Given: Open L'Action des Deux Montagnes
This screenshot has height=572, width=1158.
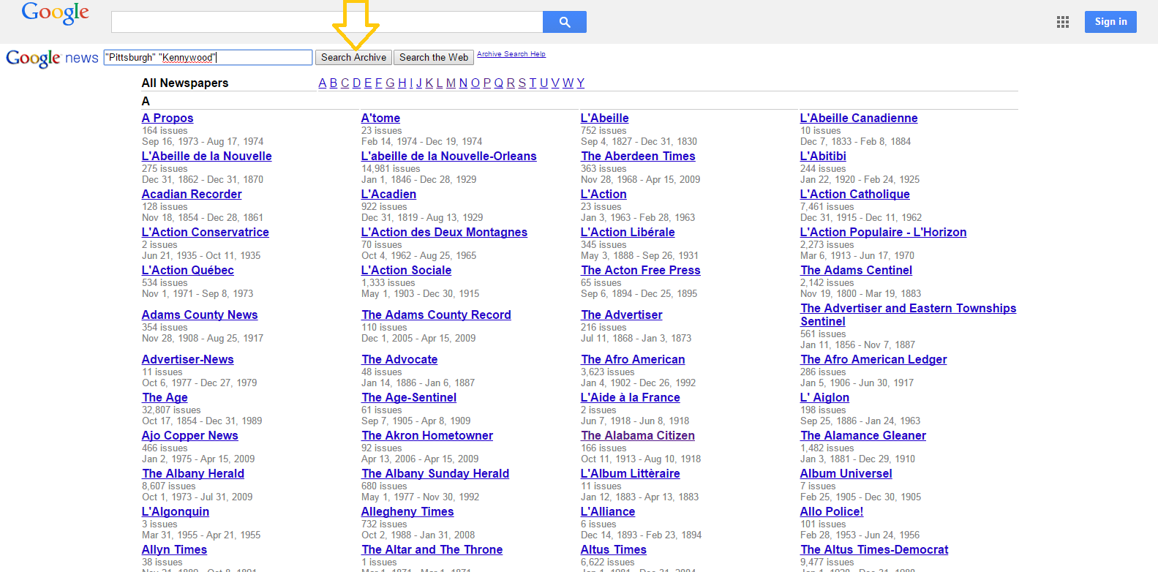Looking at the screenshot, I should click(444, 233).
